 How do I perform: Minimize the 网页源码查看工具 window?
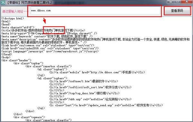pos(170,2)
